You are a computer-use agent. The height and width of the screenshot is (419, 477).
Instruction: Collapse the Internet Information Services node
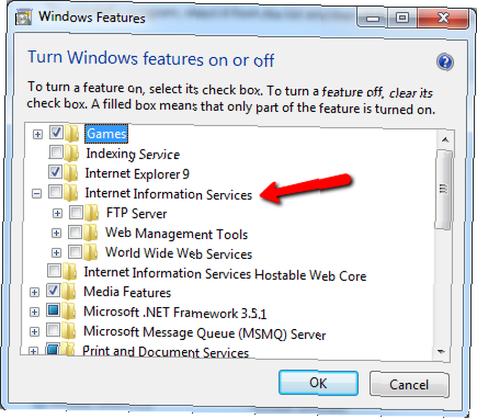pos(37,194)
